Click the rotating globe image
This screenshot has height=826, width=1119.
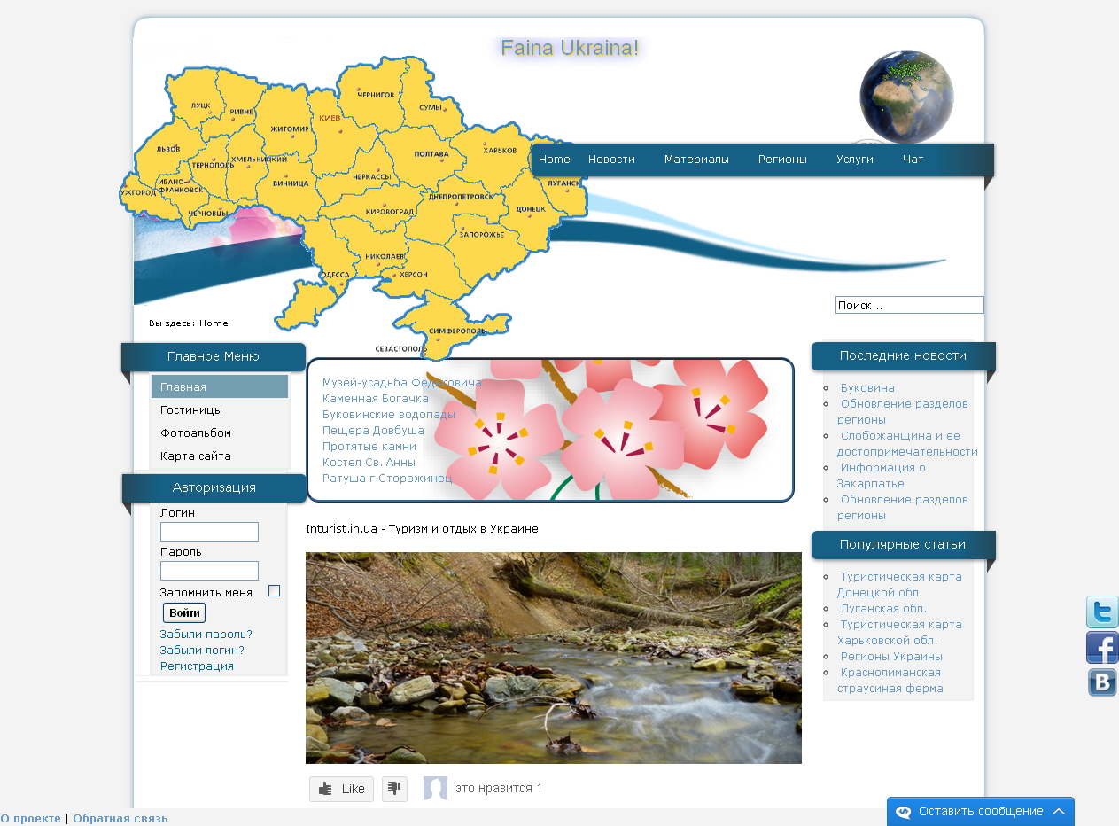(x=906, y=97)
